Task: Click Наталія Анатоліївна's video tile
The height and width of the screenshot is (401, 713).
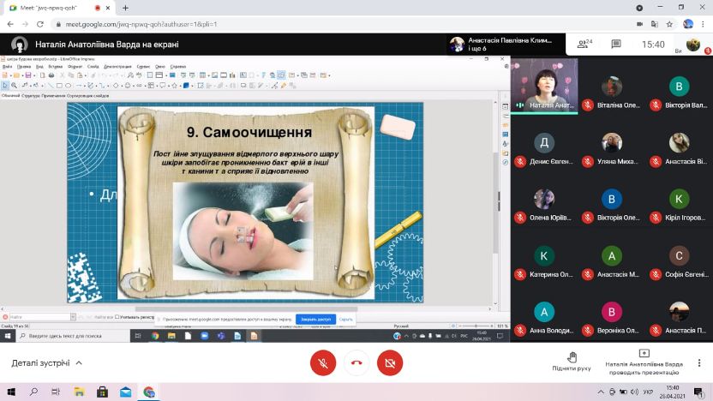Action: (544, 84)
